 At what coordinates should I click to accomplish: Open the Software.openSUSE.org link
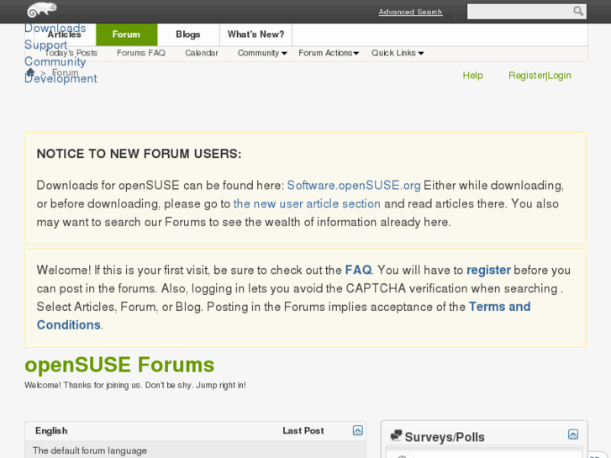click(x=354, y=185)
